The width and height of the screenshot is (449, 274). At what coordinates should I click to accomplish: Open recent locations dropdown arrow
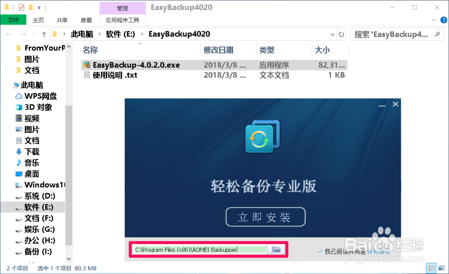(35, 34)
